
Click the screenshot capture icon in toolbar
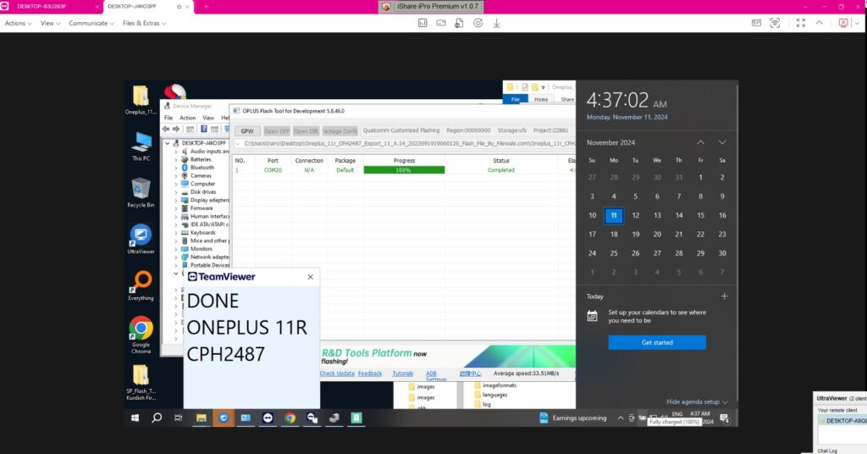776,23
